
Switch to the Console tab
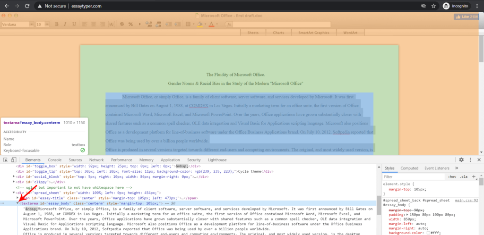point(54,160)
